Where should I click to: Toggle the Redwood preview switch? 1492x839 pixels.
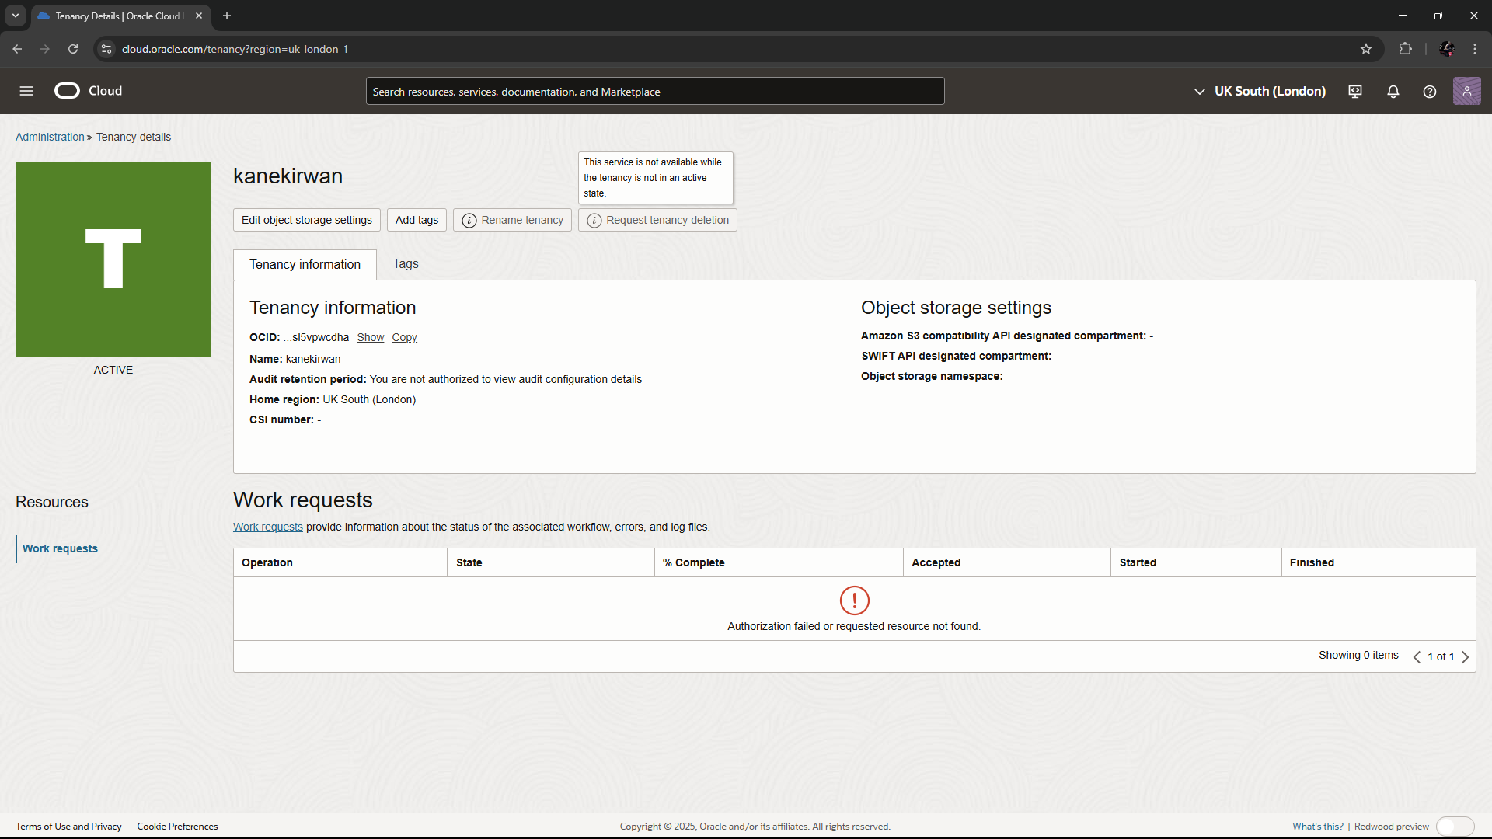pos(1455,827)
